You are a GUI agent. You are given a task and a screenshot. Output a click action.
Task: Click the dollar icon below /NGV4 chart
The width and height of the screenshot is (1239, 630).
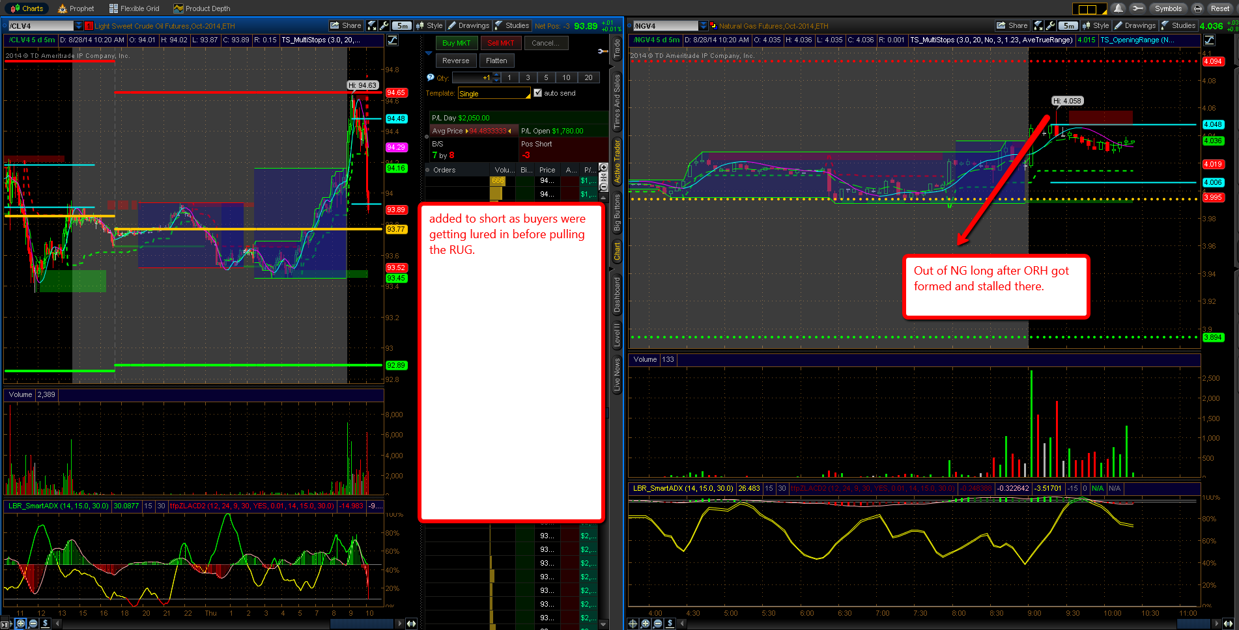click(x=670, y=623)
